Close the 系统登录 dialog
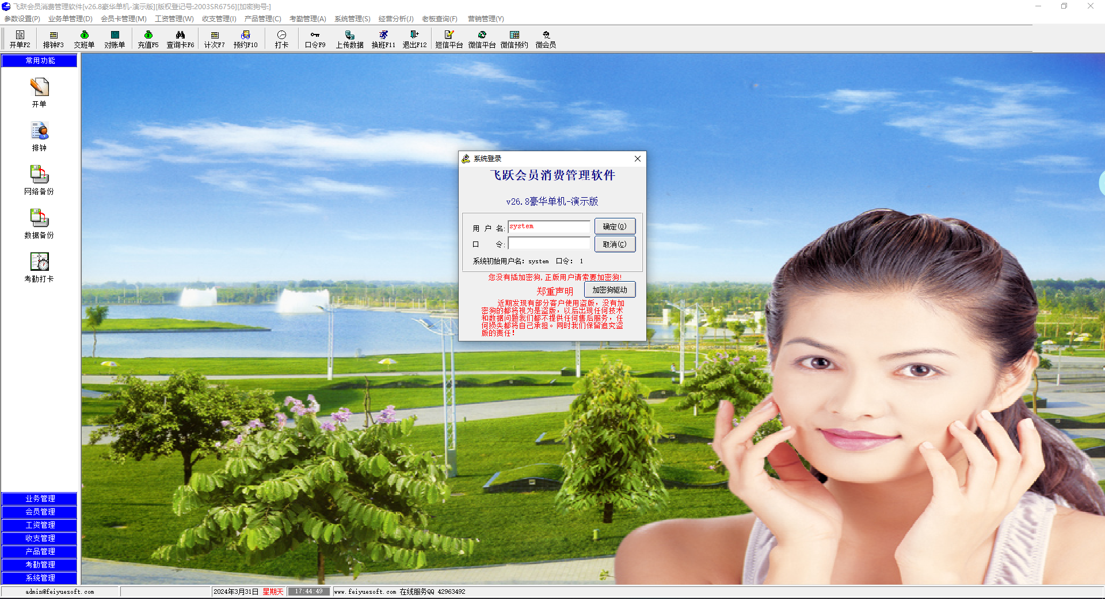 coord(637,159)
